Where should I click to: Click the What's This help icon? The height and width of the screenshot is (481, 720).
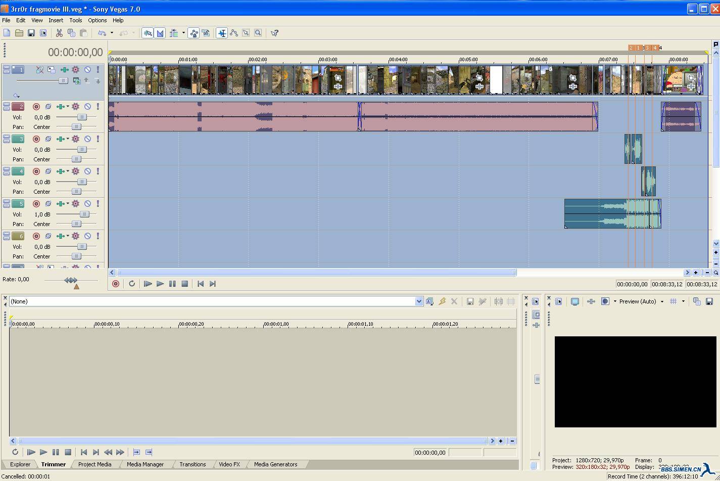point(274,33)
